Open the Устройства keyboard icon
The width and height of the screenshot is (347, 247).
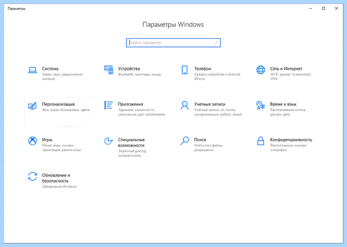pyautogui.click(x=109, y=70)
